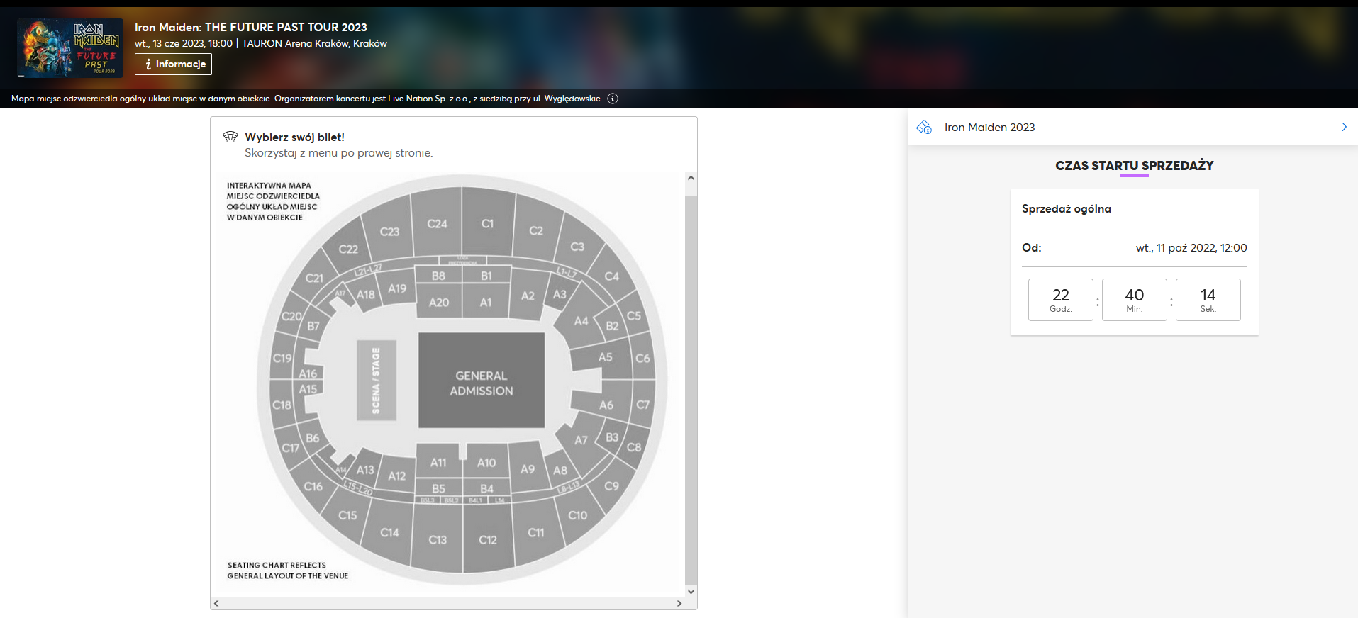Screen dimensions: 1358x618
Task: Click the seat icon next to Wybierz swój bilet
Action: [230, 137]
